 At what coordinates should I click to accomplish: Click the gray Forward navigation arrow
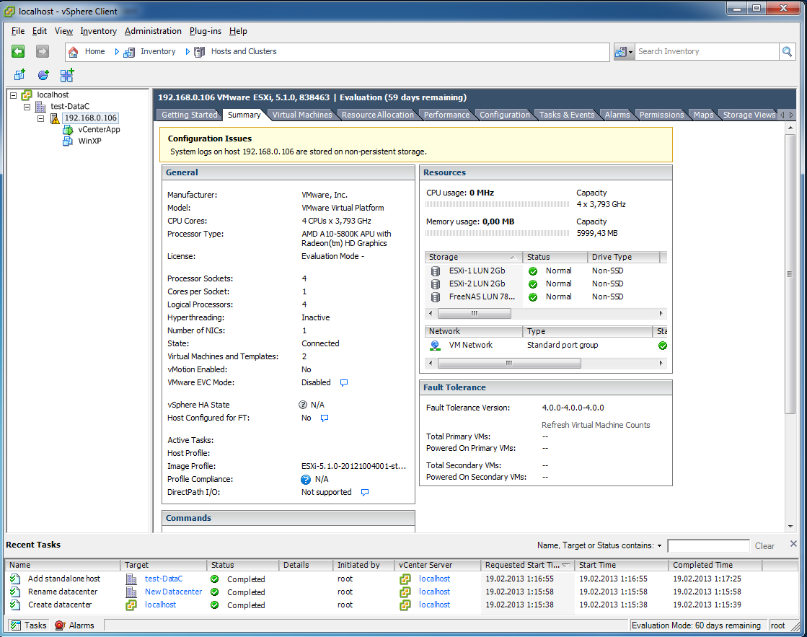point(43,51)
